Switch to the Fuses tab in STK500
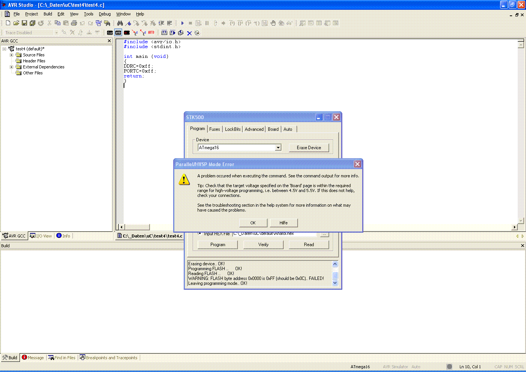 [x=215, y=129]
